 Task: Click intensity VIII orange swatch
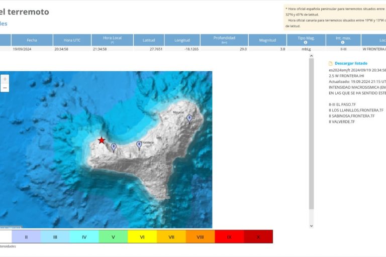(x=201, y=237)
